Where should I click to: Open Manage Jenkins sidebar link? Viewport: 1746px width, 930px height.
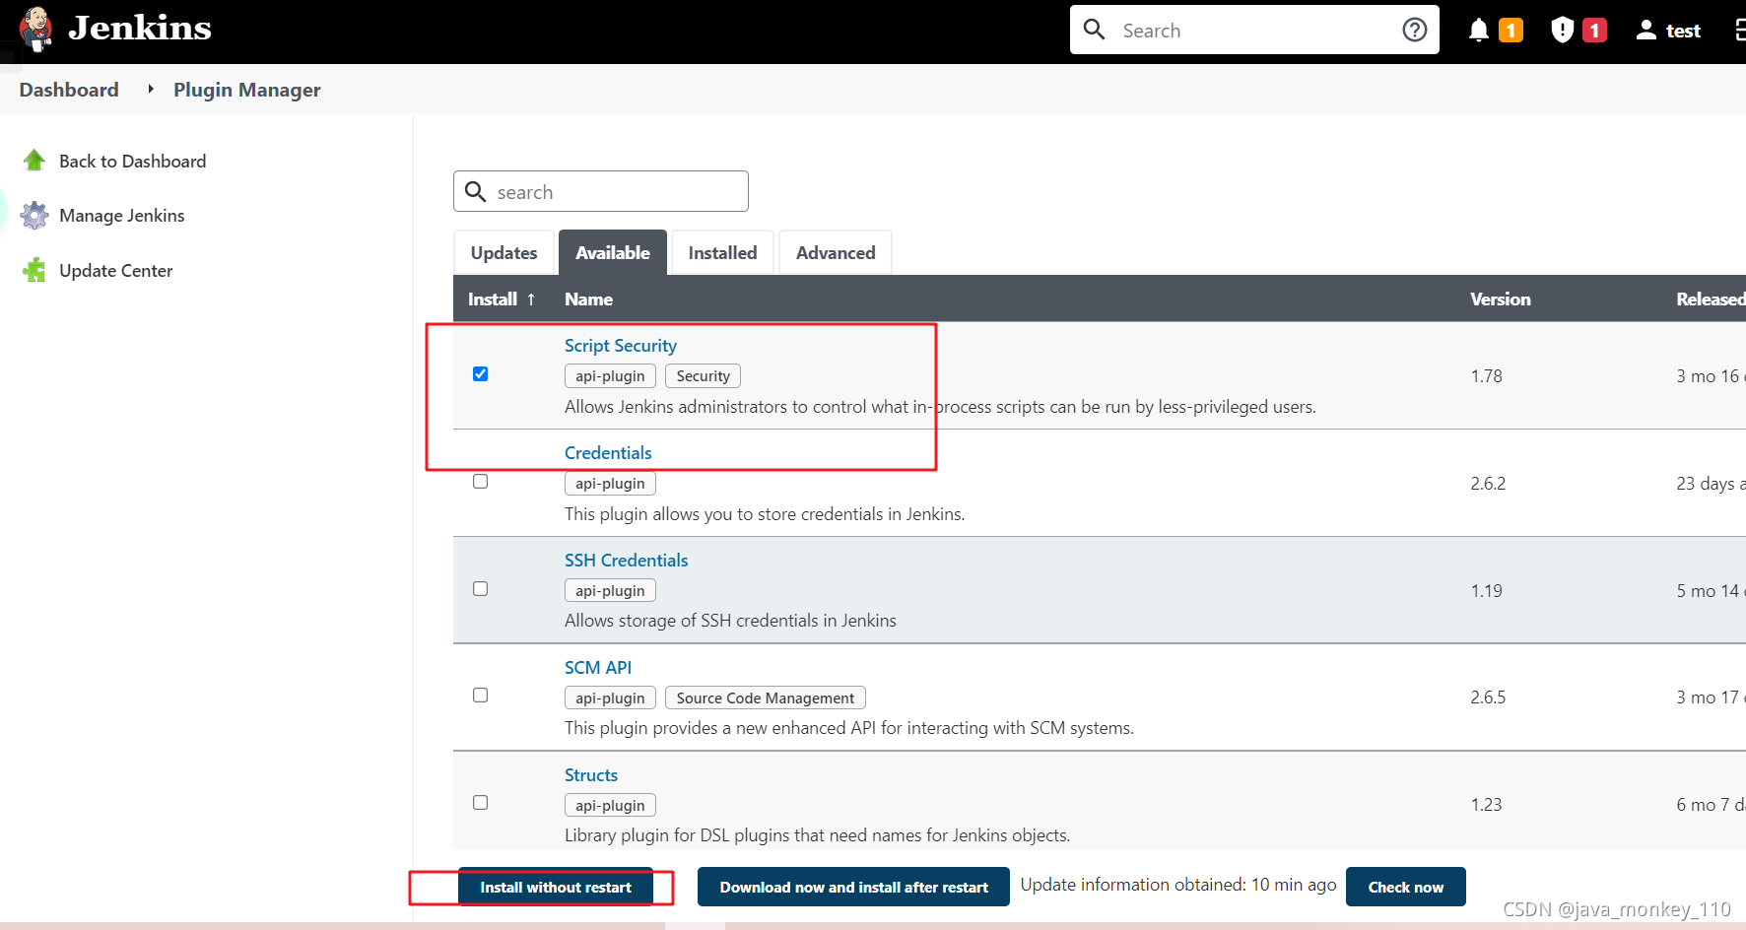tap(122, 215)
